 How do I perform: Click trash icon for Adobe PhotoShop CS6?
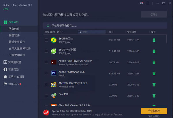tap(154, 73)
